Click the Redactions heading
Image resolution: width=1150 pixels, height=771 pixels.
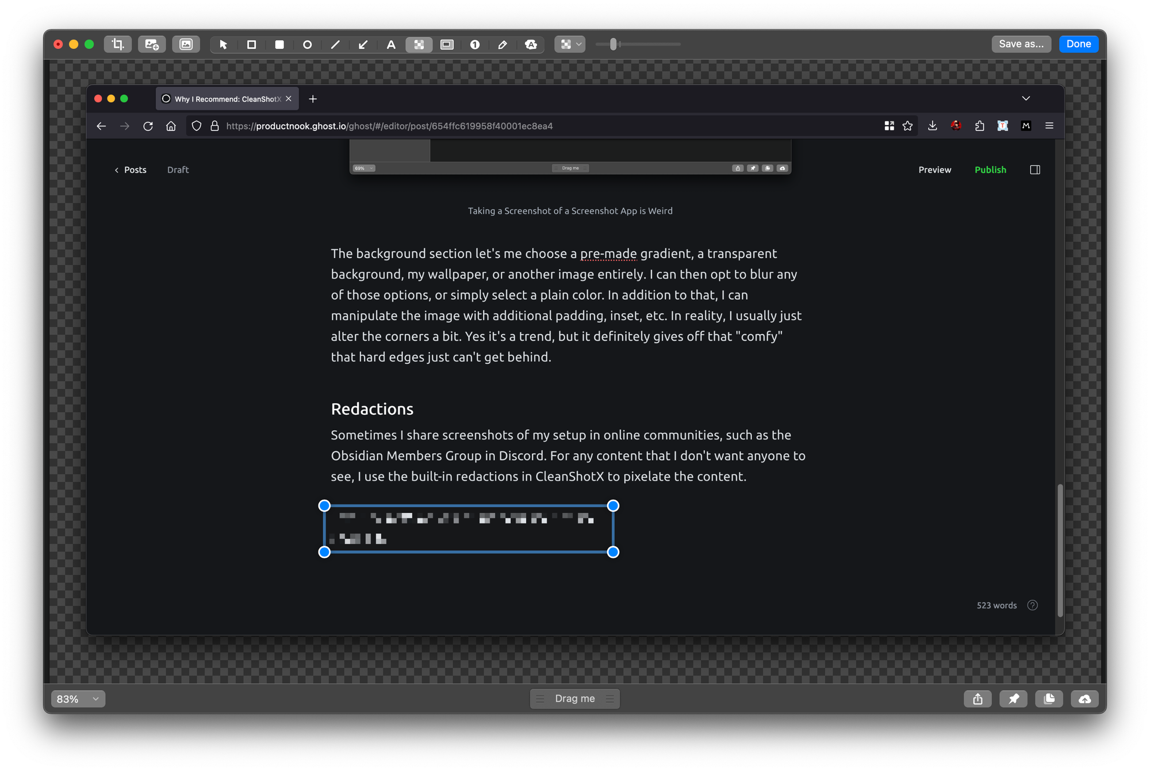[x=372, y=408]
